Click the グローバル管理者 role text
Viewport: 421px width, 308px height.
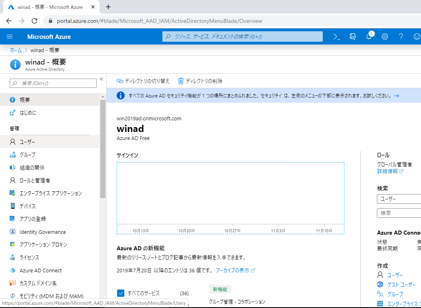[x=395, y=164]
